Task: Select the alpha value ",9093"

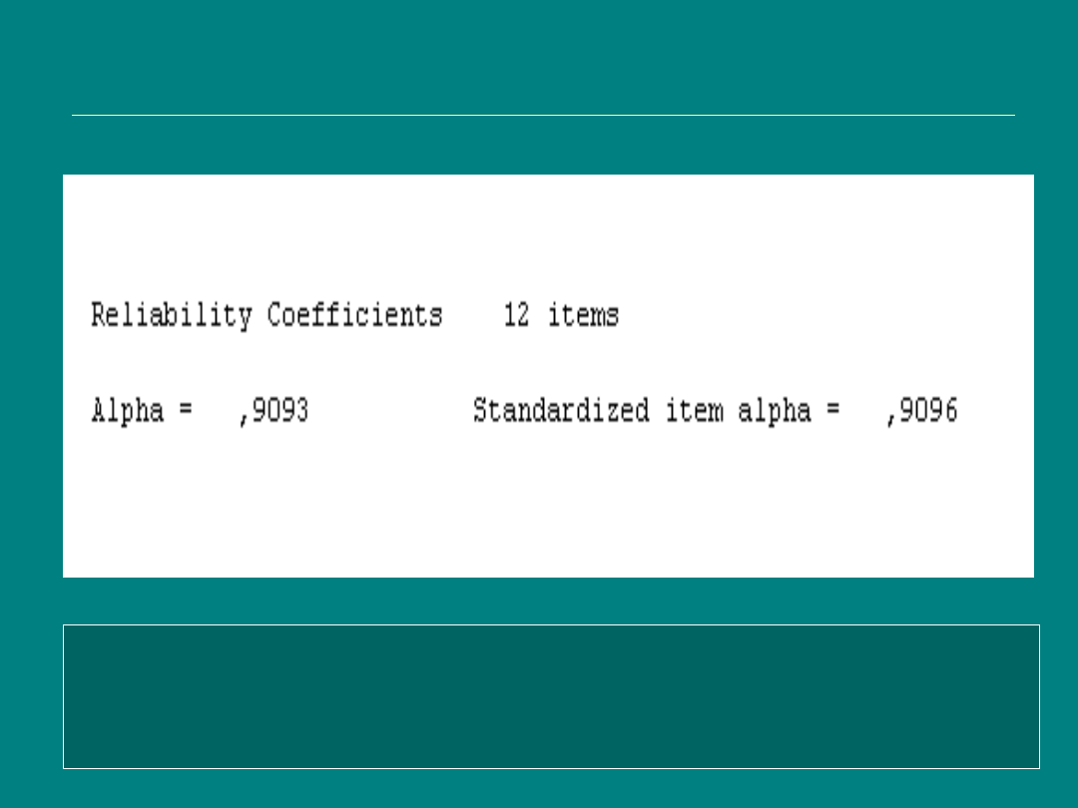Action: [x=273, y=411]
